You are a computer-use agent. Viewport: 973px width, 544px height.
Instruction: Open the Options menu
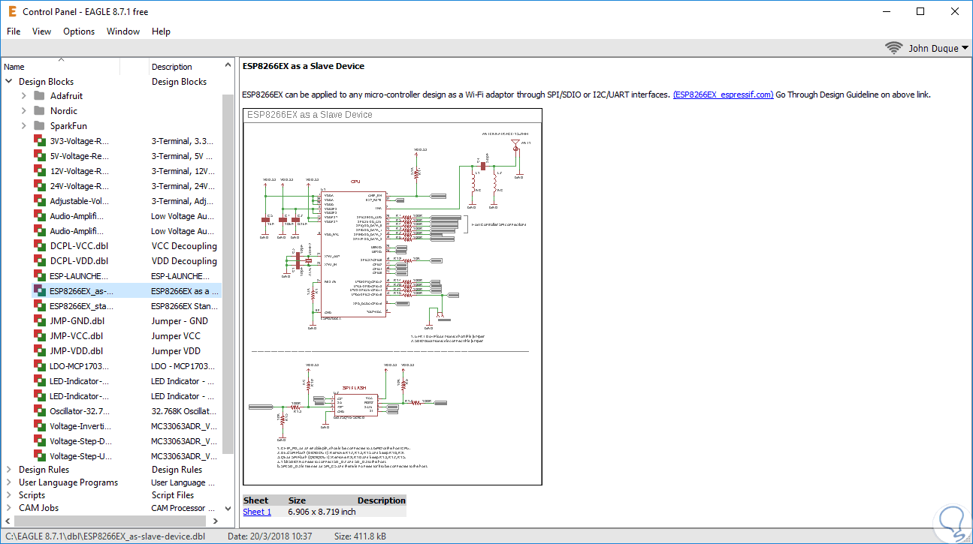pyautogui.click(x=79, y=32)
